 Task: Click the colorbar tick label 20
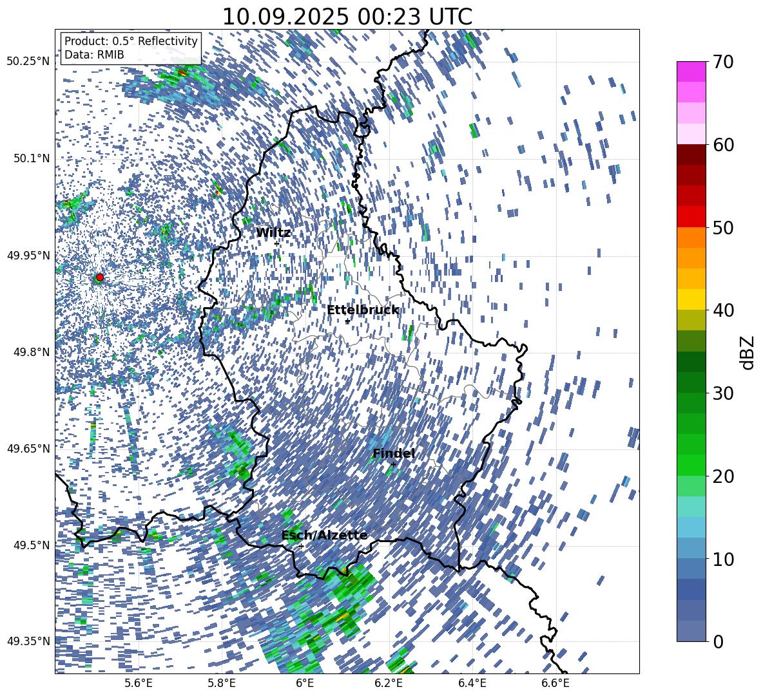(x=724, y=476)
